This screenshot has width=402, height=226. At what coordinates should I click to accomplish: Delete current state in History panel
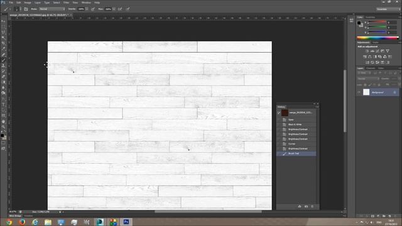click(x=312, y=207)
